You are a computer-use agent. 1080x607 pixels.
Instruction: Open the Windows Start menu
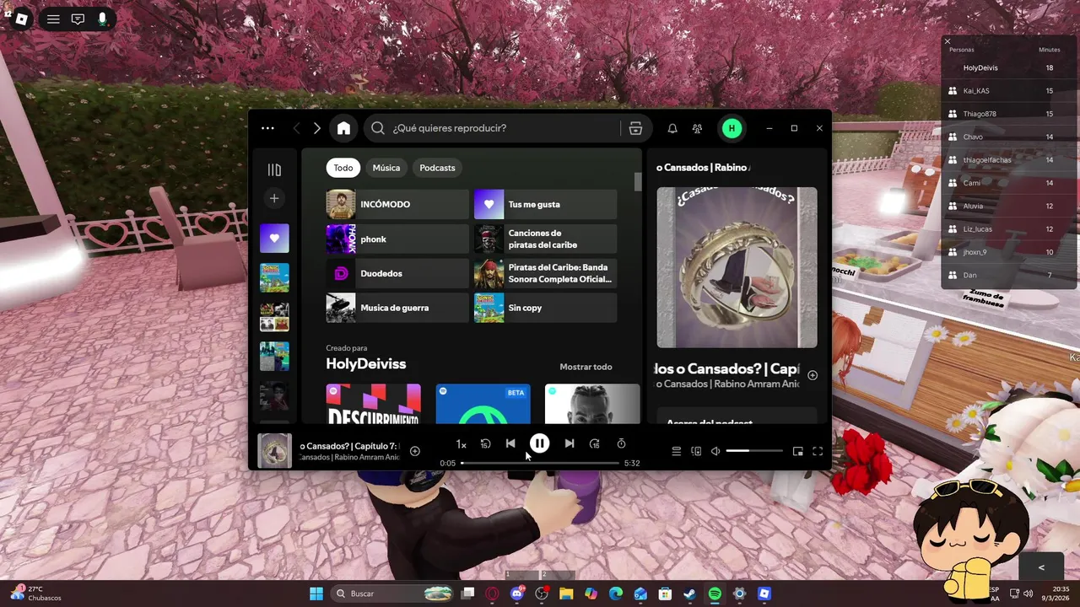(x=316, y=594)
